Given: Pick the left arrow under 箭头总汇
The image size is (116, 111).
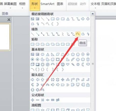Looking at the screenshot, I should (38, 80).
